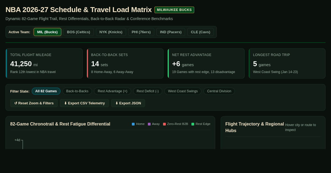
Task: Click the +4d axis label
Action: click(x=17, y=140)
